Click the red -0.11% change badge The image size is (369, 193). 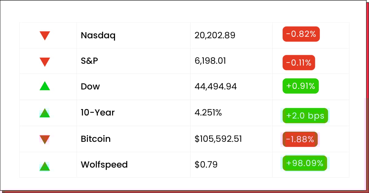click(x=299, y=62)
